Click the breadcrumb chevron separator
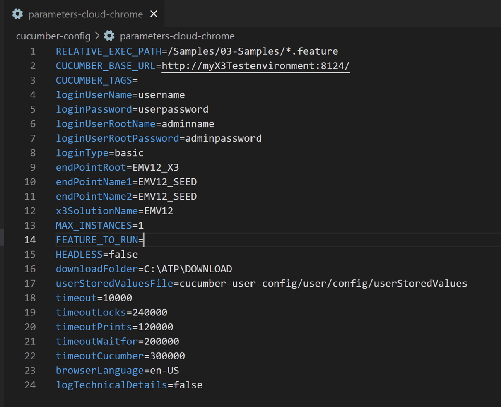Screen dimensions: 501x407 97,36
